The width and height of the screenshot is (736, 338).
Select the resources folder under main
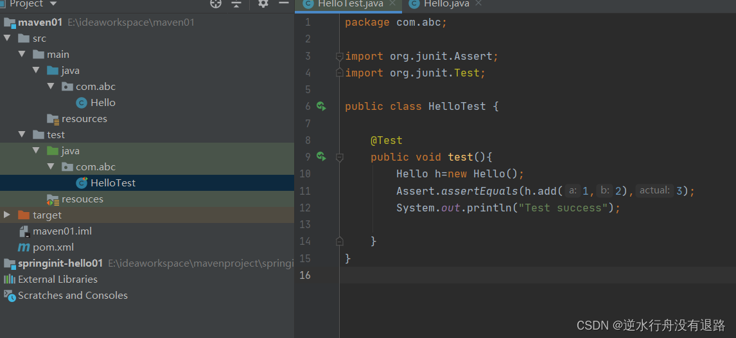point(85,118)
